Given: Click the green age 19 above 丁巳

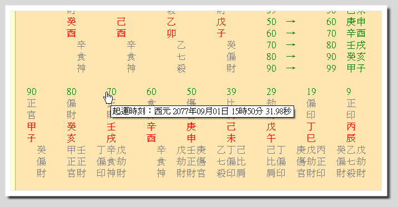Looking at the screenshot, I should coord(311,92).
